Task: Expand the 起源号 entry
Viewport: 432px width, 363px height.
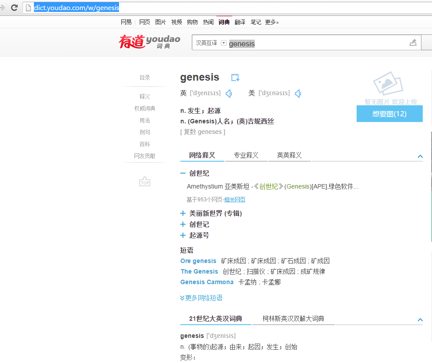Action: pyautogui.click(x=183, y=235)
